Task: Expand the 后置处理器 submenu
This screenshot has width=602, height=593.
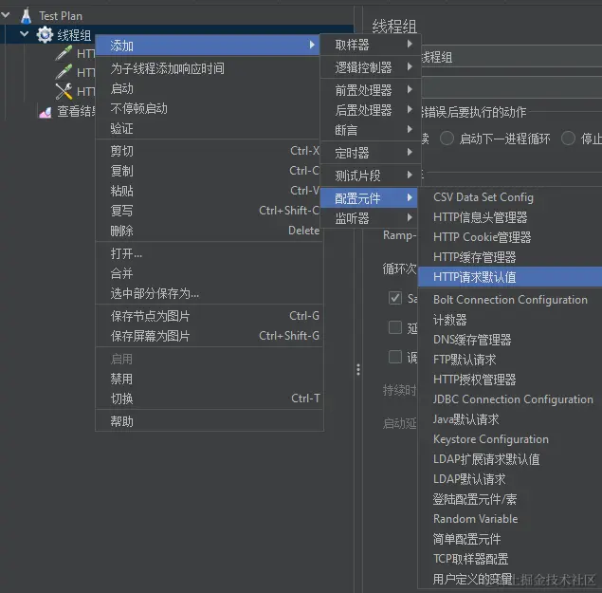Action: tap(371, 110)
